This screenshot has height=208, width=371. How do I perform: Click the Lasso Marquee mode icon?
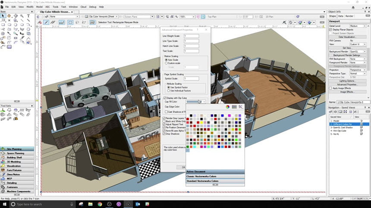(77, 22)
